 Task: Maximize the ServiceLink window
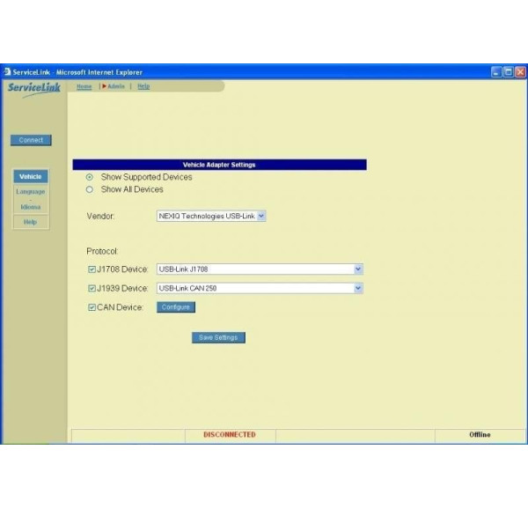click(508, 71)
